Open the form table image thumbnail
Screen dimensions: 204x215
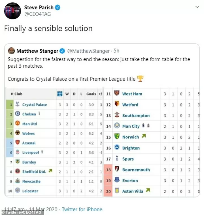coord(102,142)
